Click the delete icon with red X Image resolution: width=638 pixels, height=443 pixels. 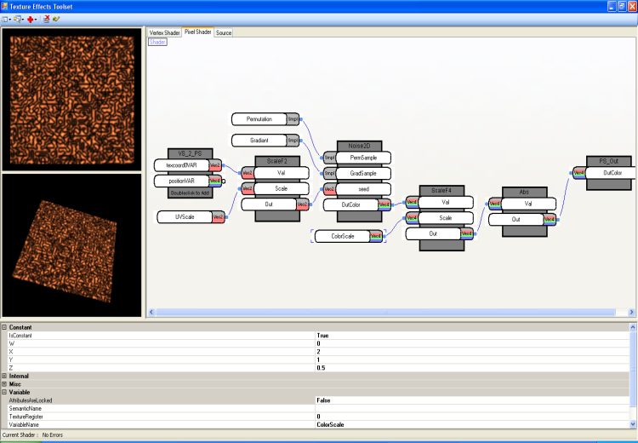click(45, 18)
